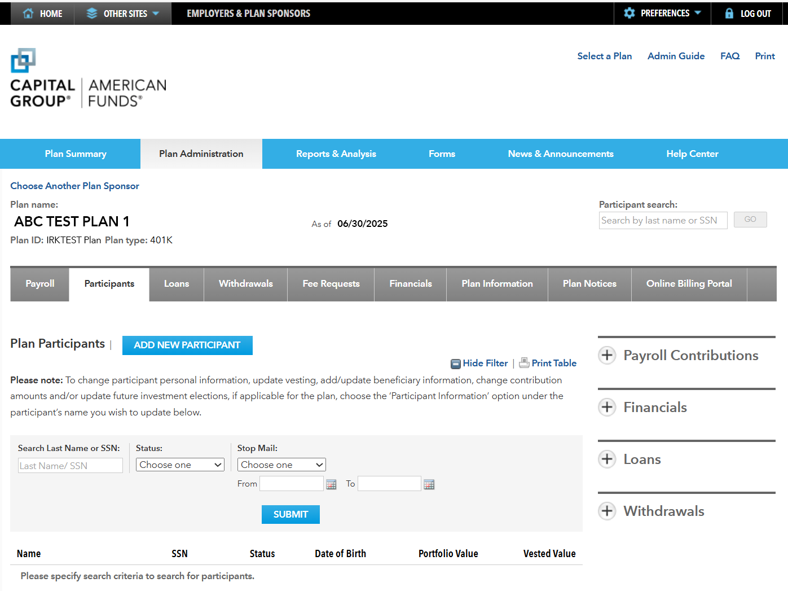Click the Hide Filter icon
Viewport: 788px width, 591px height.
tap(455, 364)
